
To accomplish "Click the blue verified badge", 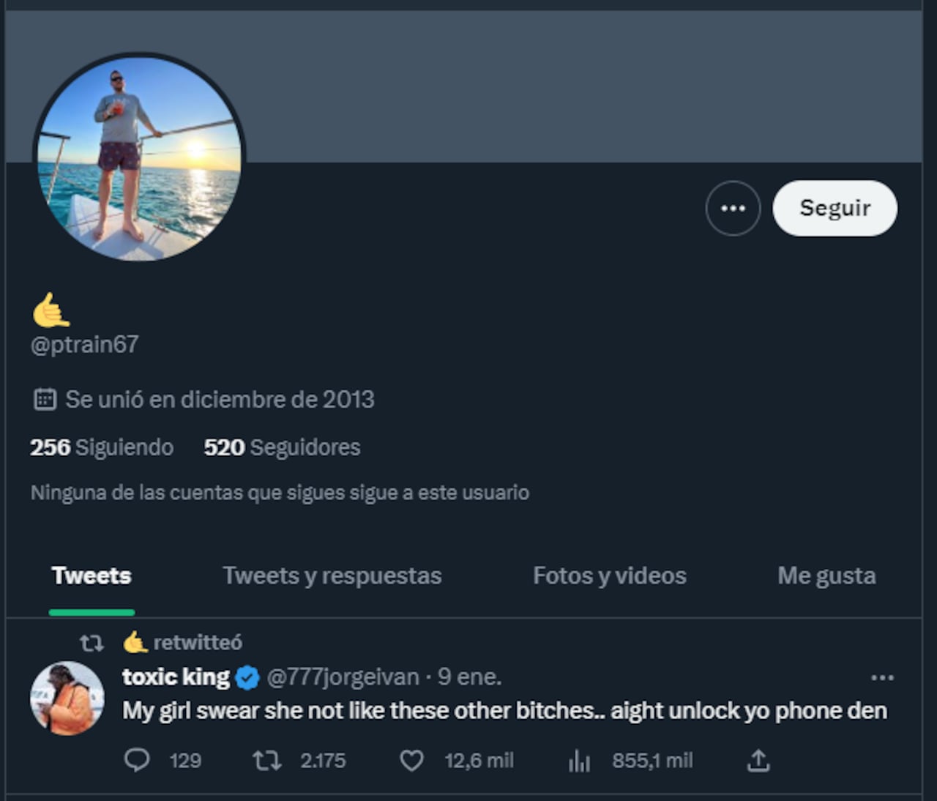I will [248, 678].
